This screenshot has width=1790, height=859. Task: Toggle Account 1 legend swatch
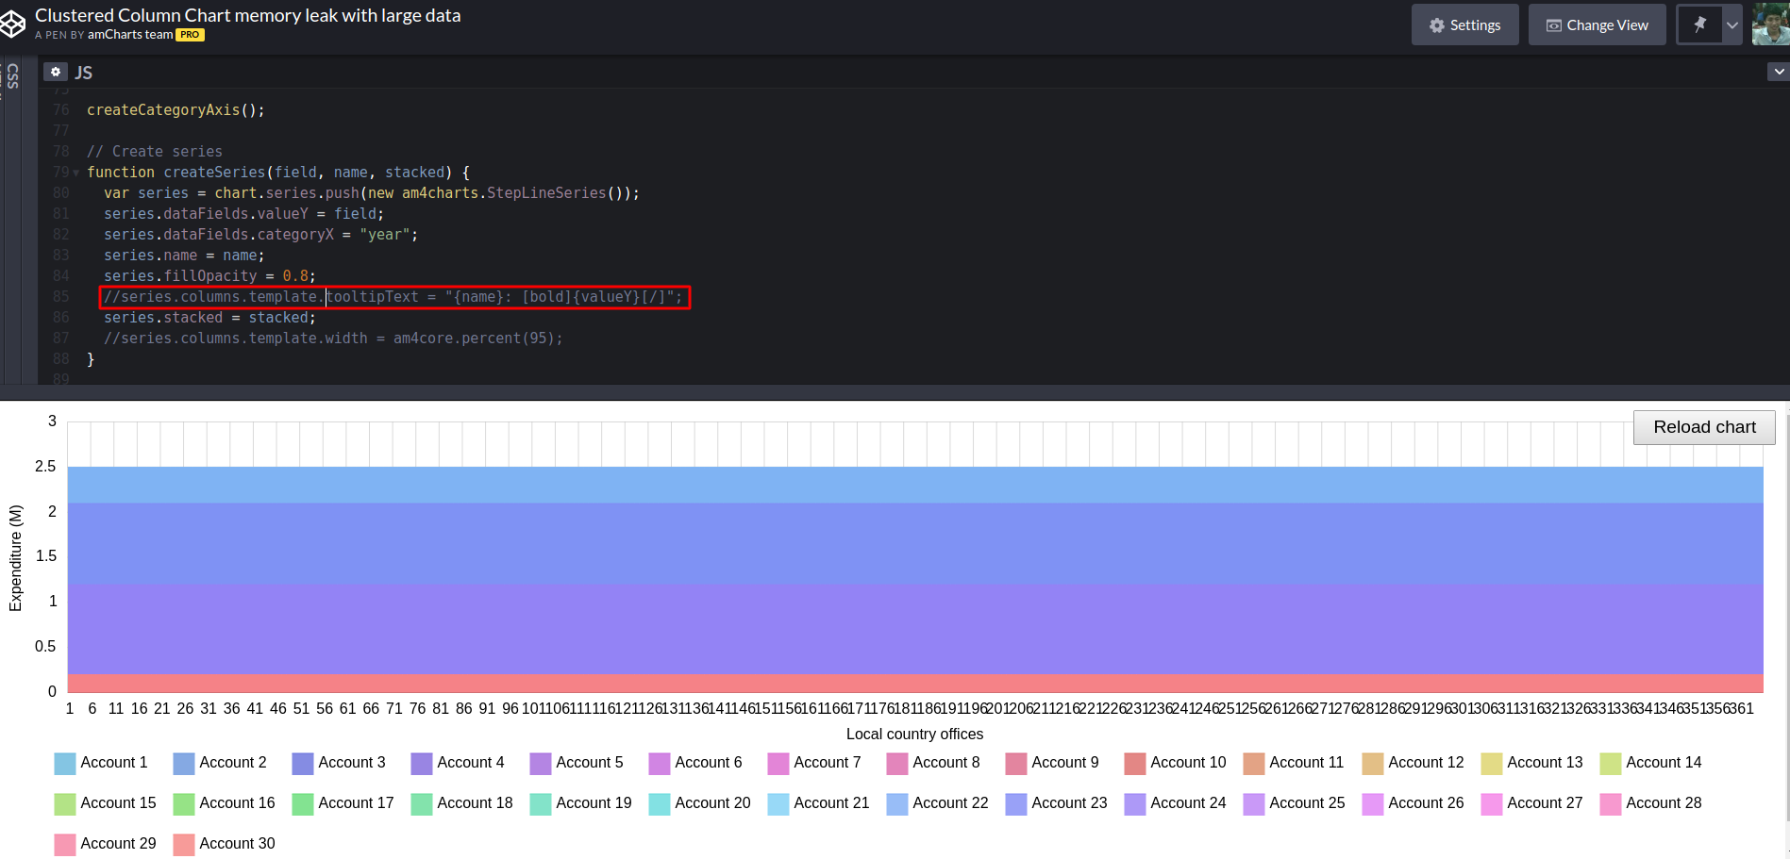[x=65, y=763]
